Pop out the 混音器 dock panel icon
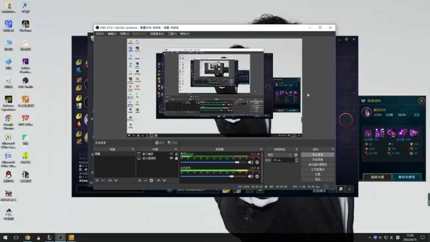Image resolution: width=430 pixels, height=242 pixels. 261,150
